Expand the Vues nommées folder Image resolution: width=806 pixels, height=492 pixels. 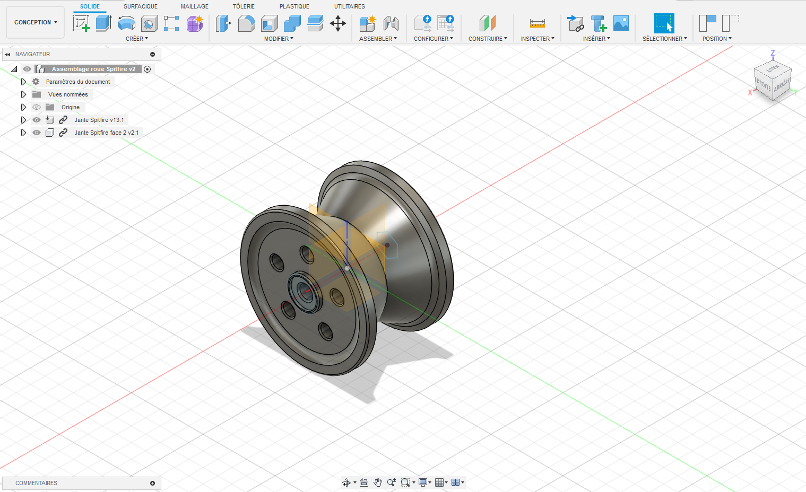click(x=23, y=94)
